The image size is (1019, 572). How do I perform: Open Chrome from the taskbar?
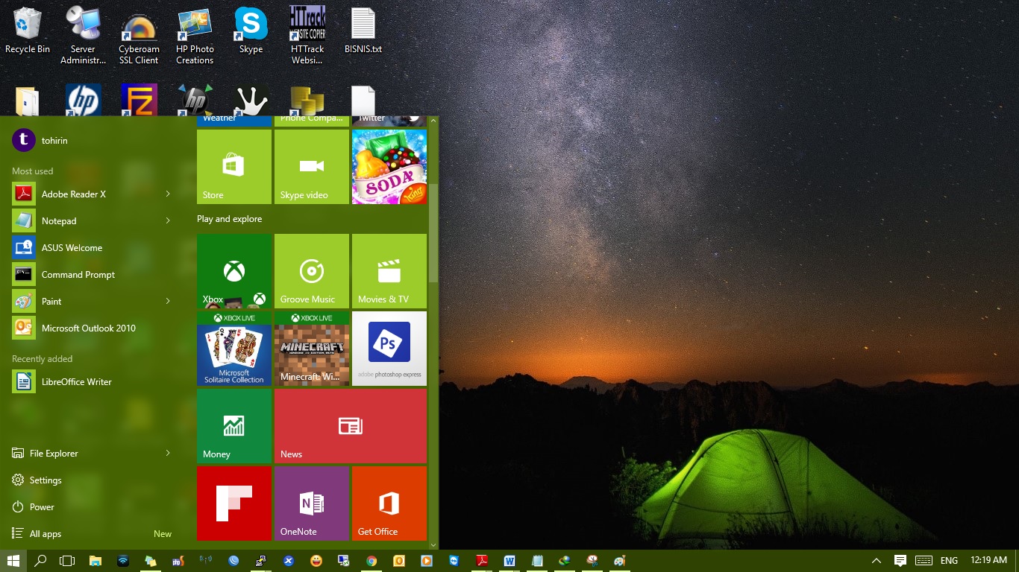(x=371, y=561)
